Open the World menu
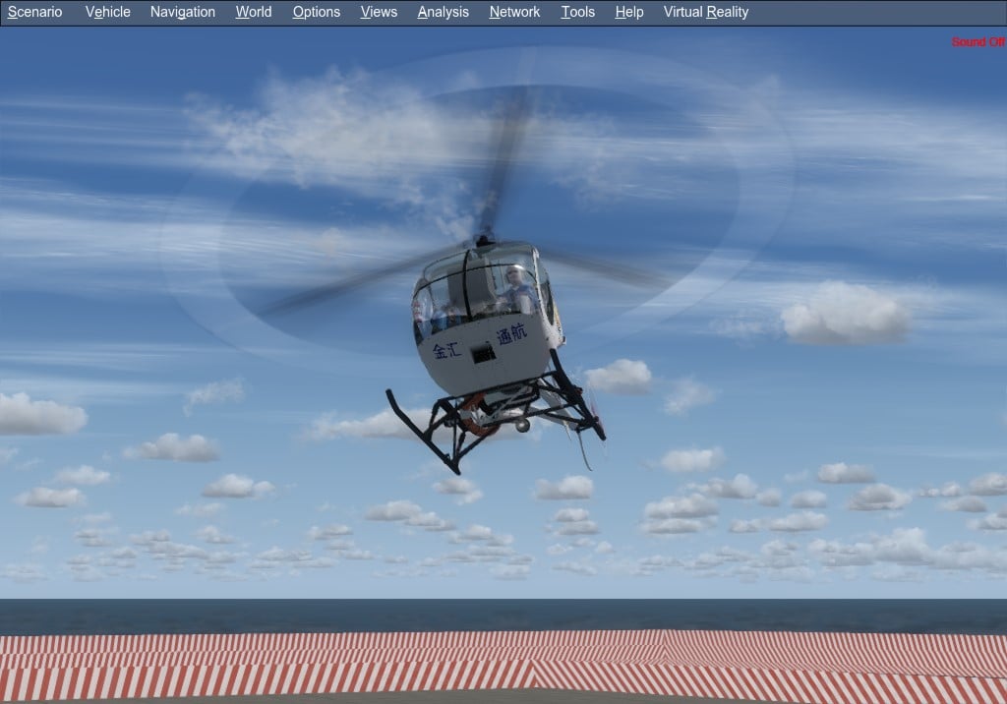The width and height of the screenshot is (1007, 704). tap(254, 12)
